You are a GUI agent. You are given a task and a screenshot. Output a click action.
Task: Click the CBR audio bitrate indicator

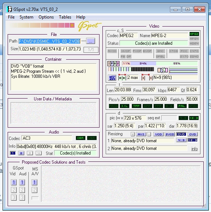coord(81,138)
